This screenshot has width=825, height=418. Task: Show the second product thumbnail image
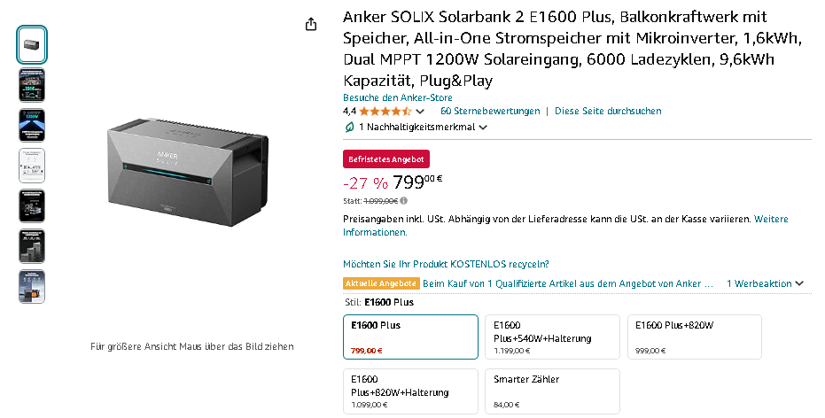[x=32, y=85]
